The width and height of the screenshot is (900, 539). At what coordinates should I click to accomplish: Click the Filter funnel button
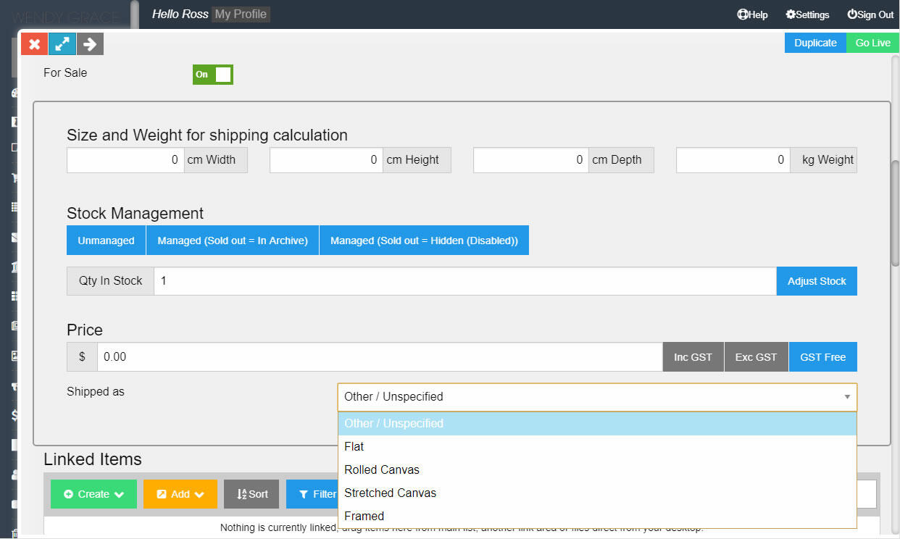point(313,494)
